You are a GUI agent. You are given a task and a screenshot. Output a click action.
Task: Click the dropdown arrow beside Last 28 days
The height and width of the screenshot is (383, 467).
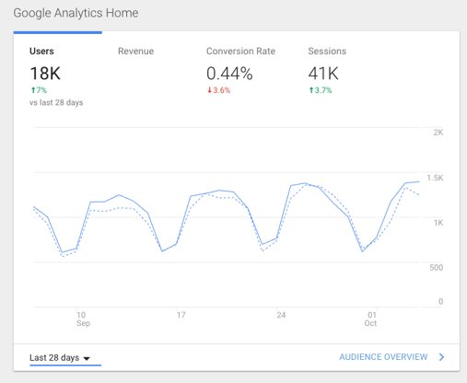click(87, 358)
